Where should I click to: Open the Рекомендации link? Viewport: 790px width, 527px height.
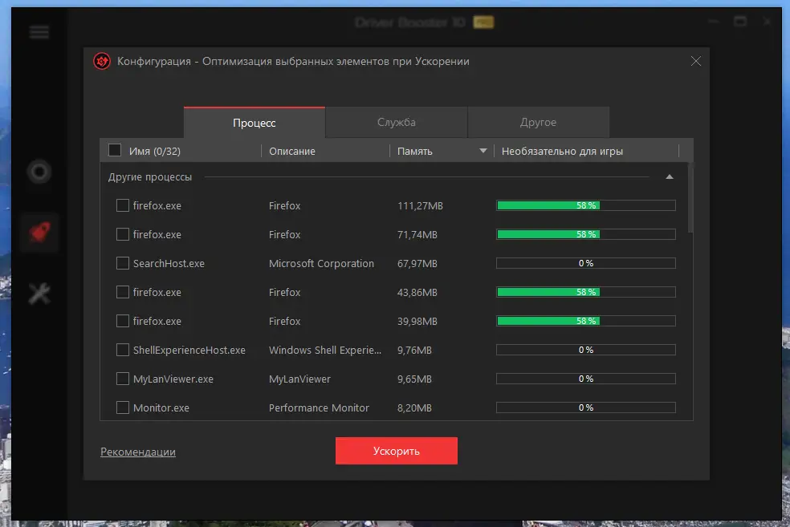[x=138, y=452]
